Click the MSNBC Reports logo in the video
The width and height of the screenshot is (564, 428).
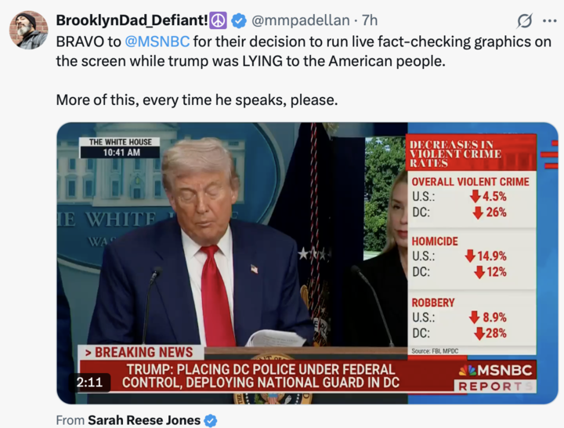click(495, 376)
